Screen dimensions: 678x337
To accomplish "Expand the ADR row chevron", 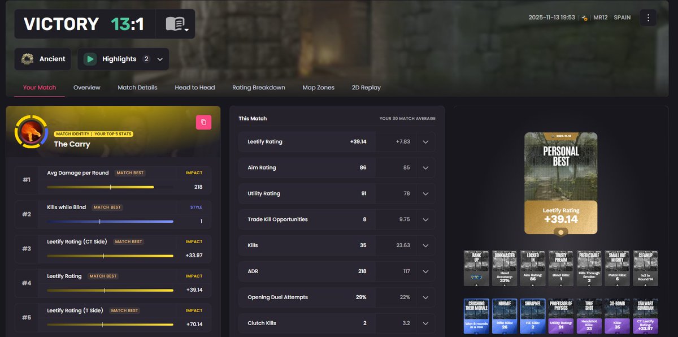I will (x=425, y=271).
